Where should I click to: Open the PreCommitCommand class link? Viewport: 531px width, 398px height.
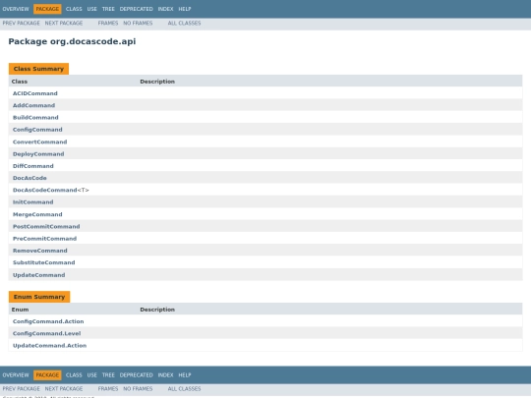(x=44, y=239)
